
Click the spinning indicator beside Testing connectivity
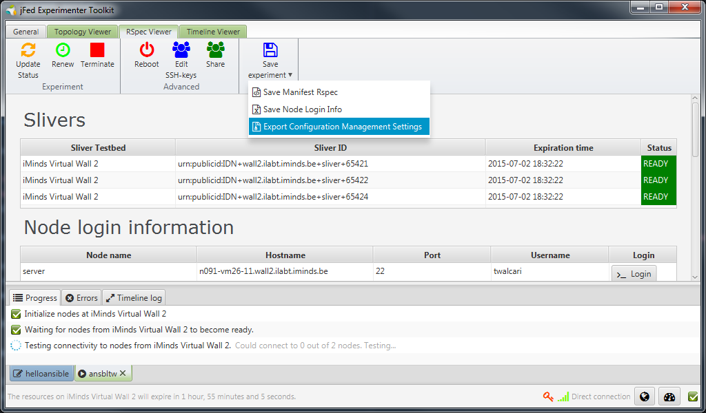click(16, 346)
